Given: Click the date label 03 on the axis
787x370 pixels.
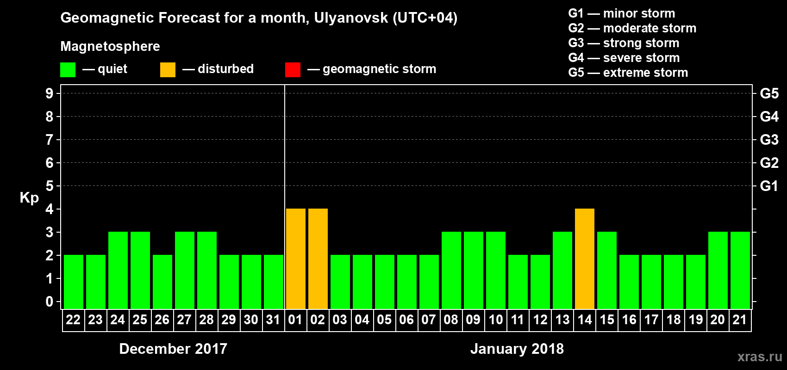Looking at the screenshot, I should coord(340,320).
